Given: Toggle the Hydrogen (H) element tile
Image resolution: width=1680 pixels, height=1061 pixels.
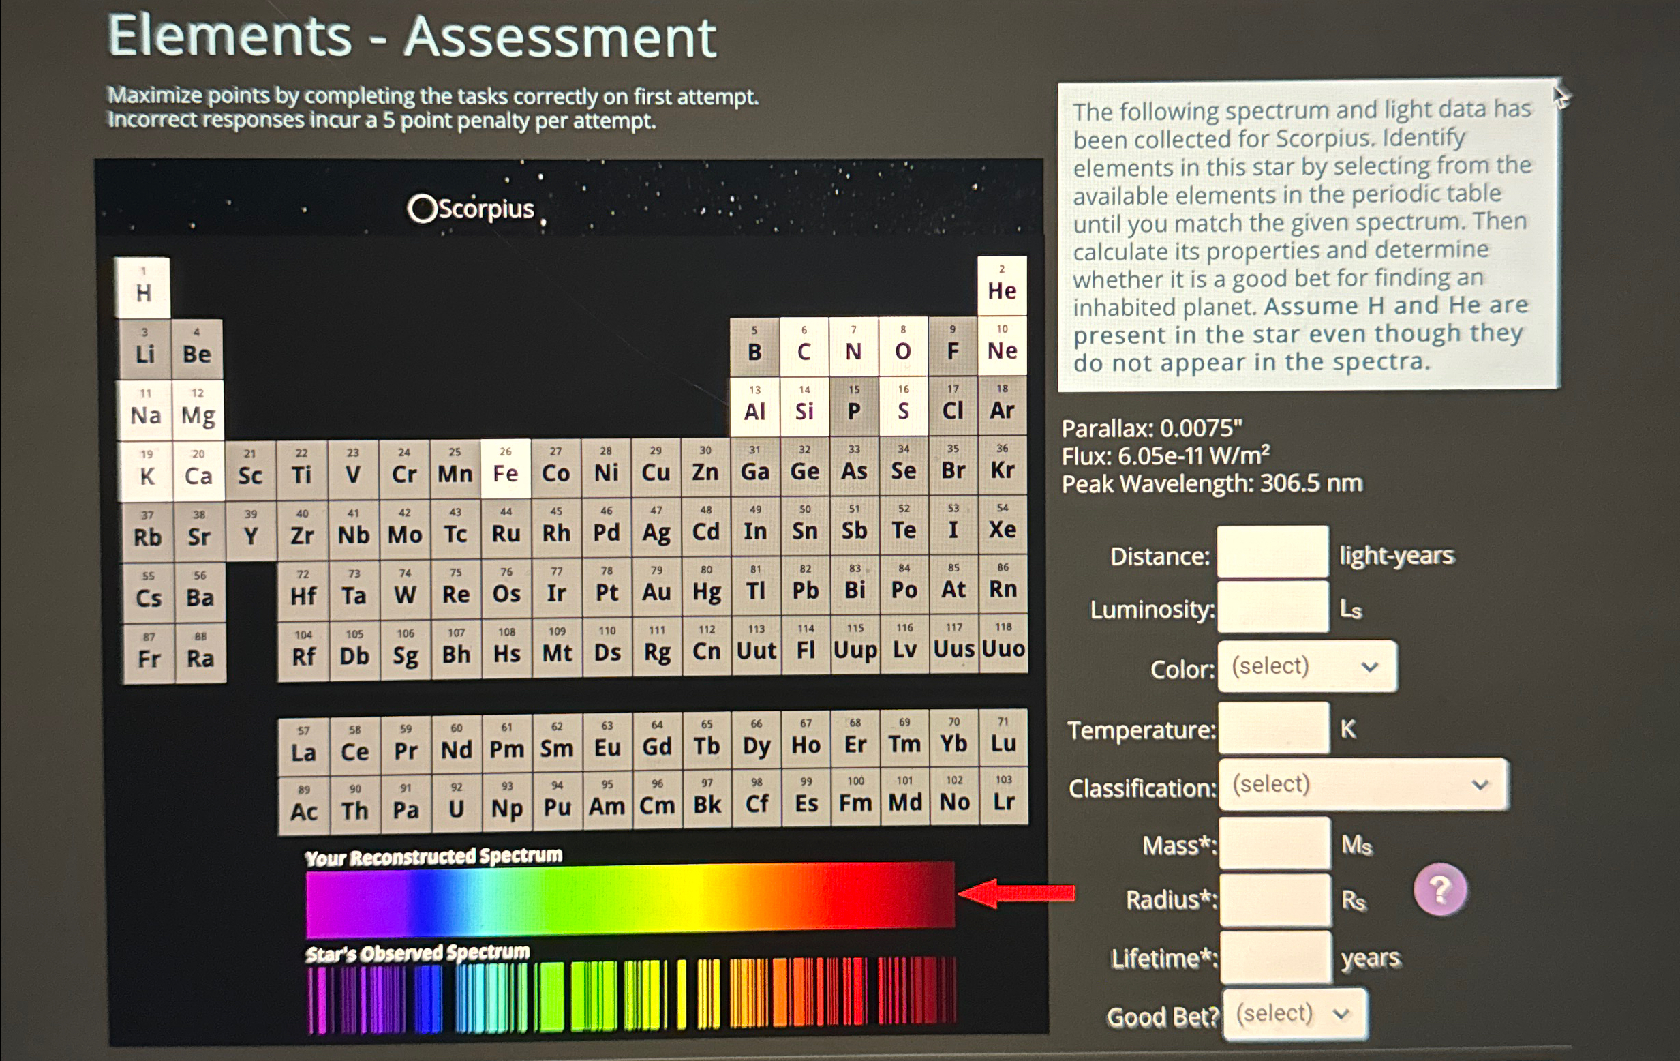Looking at the screenshot, I should (x=143, y=287).
